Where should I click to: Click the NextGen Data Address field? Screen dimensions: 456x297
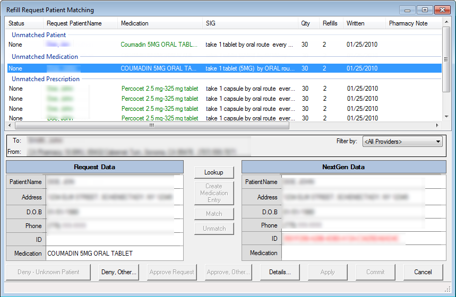(x=364, y=197)
